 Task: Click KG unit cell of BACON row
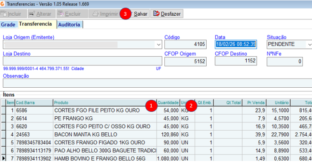(x=188, y=134)
